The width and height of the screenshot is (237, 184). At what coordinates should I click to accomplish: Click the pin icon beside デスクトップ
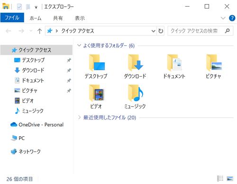click(x=69, y=60)
